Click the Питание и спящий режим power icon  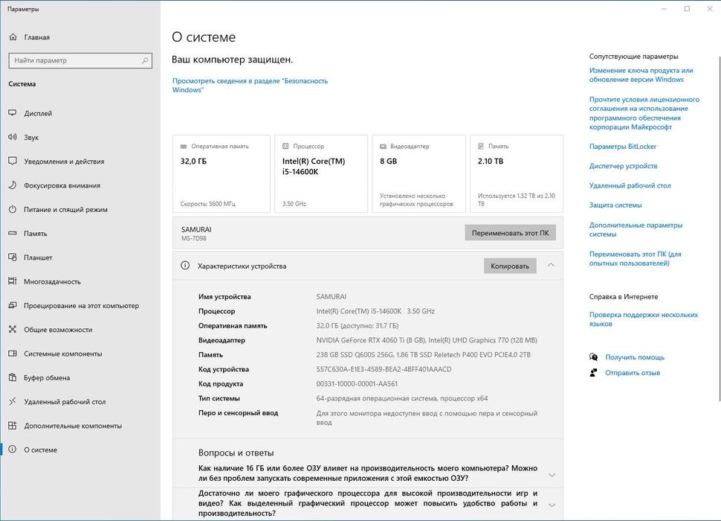coord(13,209)
